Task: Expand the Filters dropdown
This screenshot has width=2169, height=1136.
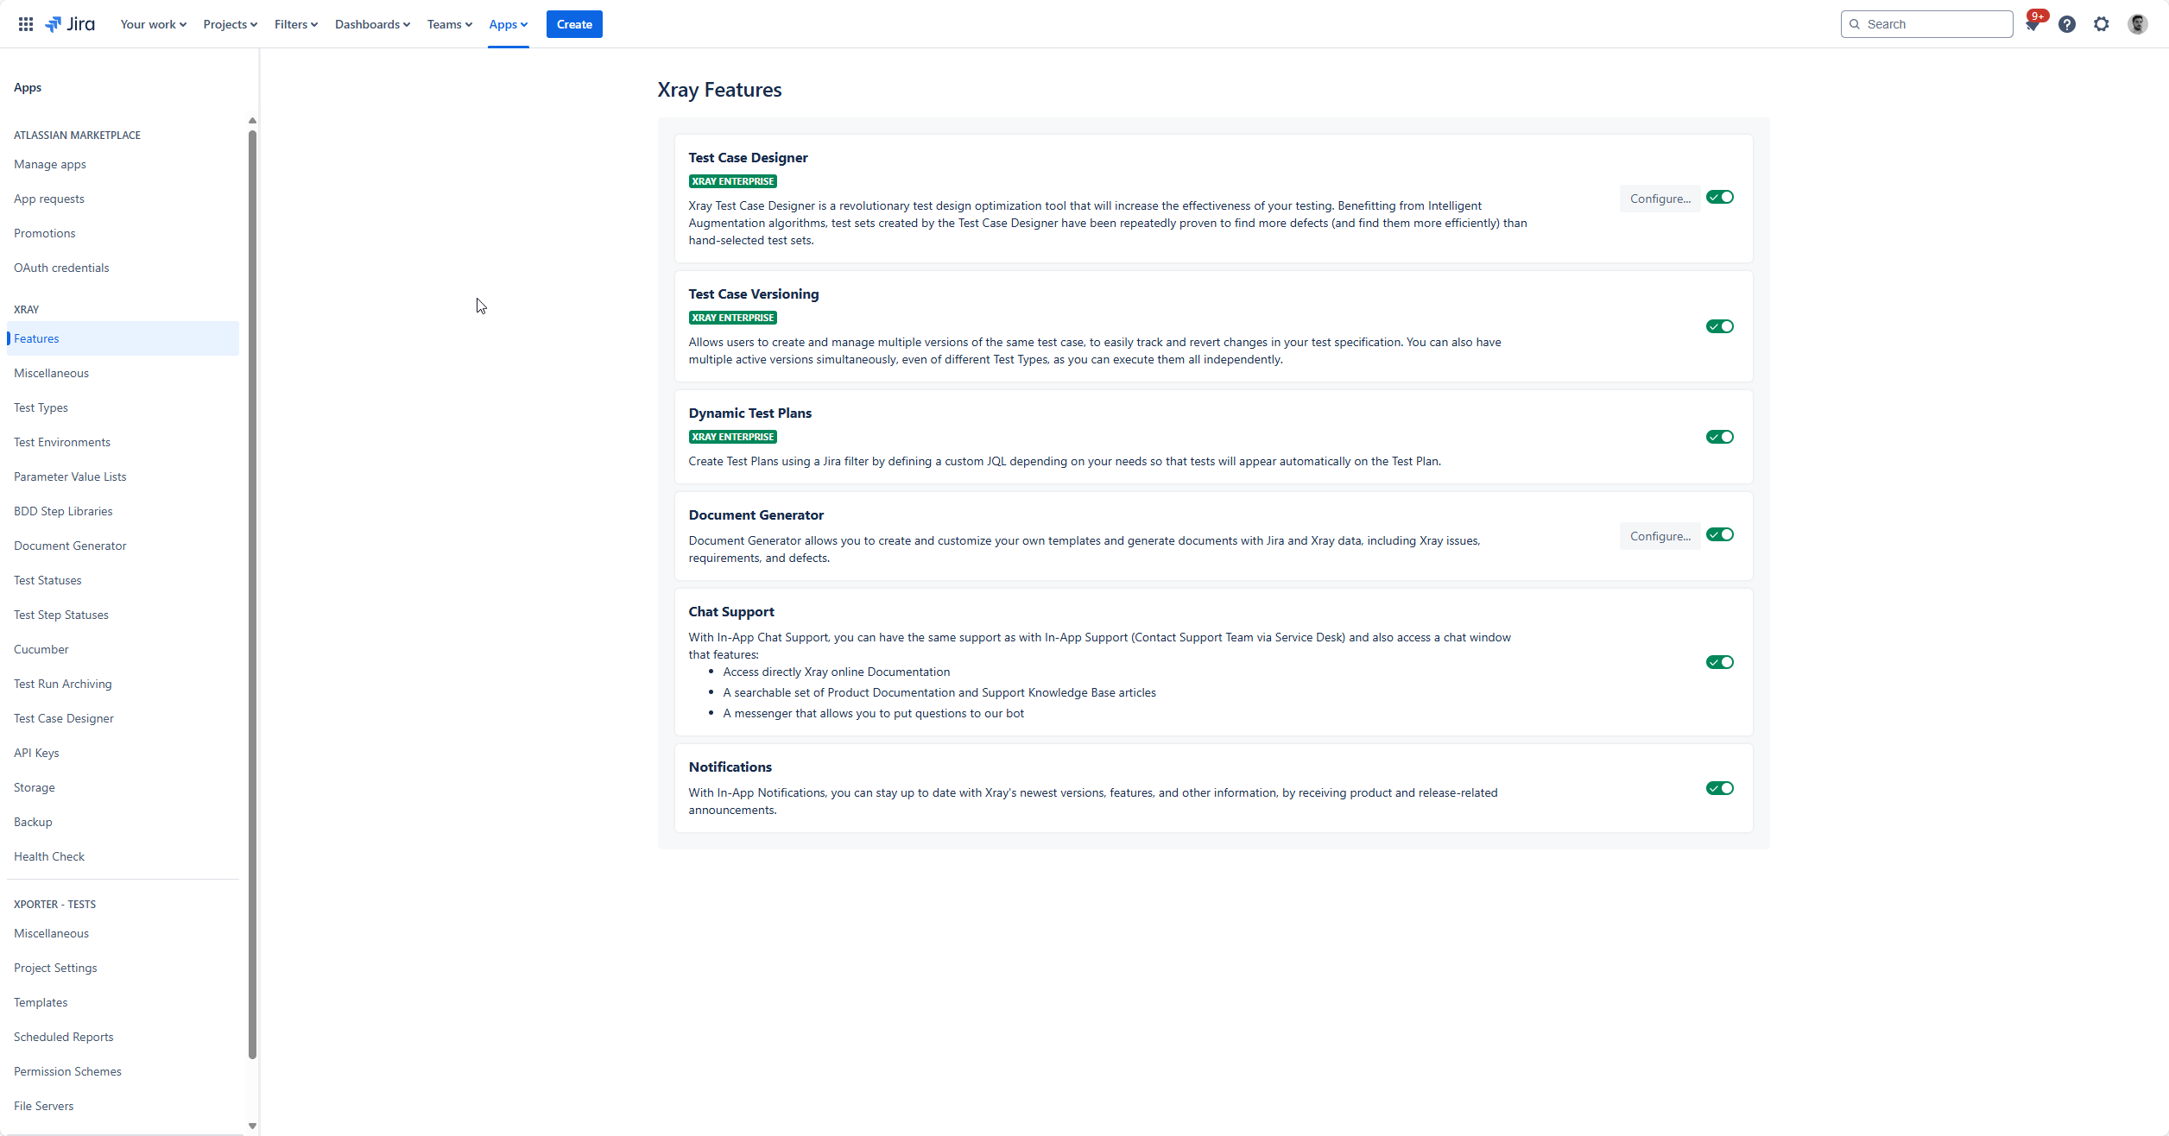Action: tap(296, 24)
